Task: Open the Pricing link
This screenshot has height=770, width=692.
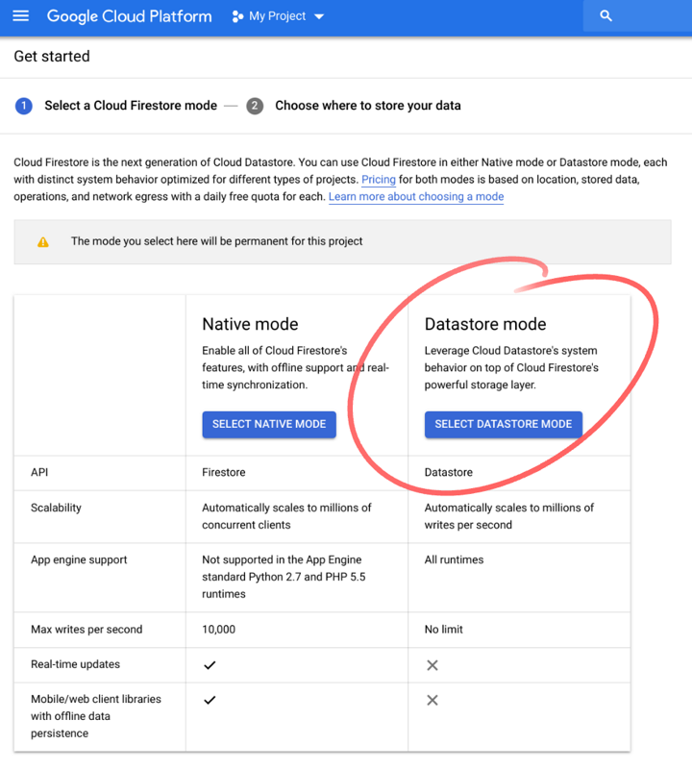Action: pos(379,180)
